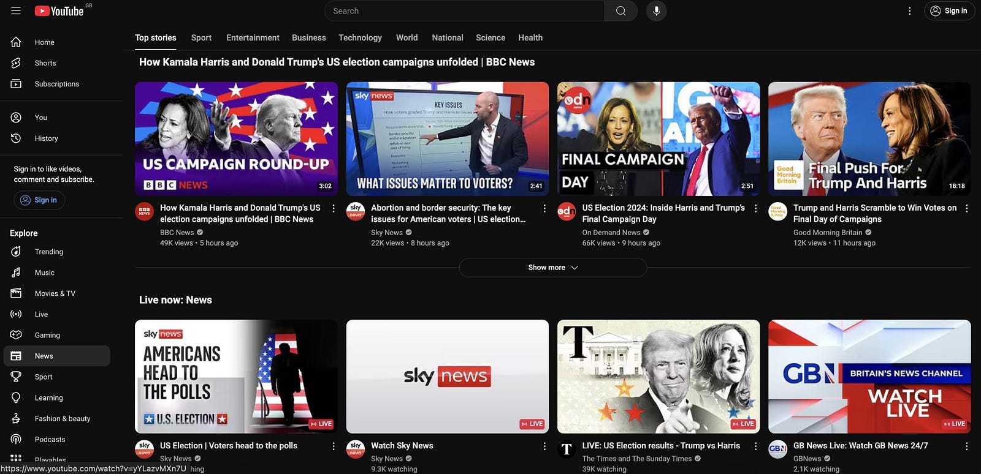Image resolution: width=981 pixels, height=474 pixels.
Task: Open On Demand News channel avatar
Action: (567, 212)
